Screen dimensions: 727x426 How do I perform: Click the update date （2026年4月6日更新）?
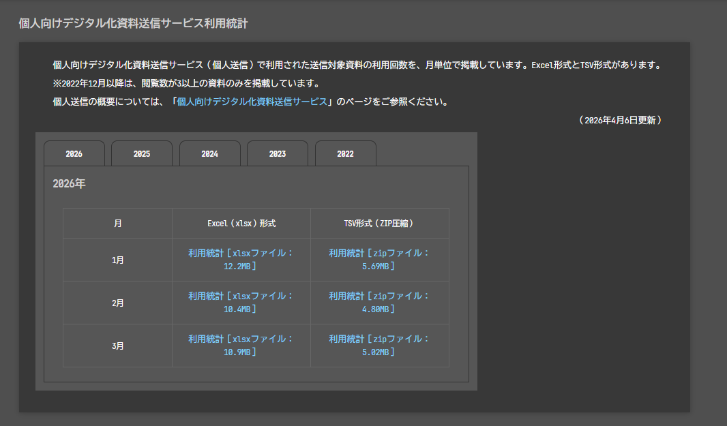coord(620,120)
